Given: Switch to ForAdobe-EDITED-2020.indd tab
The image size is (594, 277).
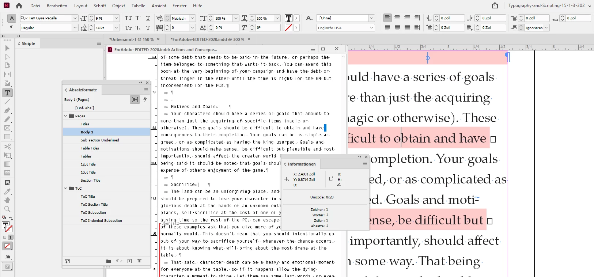Looking at the screenshot, I should (208, 39).
